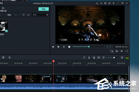The height and width of the screenshot is (92, 139).
Task: Mute preview volume with speaker icon
Action: click(x=122, y=51)
